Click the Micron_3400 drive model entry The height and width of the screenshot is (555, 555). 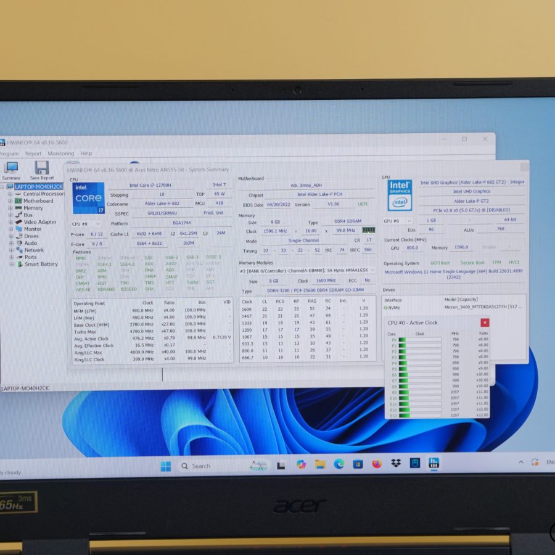483,307
